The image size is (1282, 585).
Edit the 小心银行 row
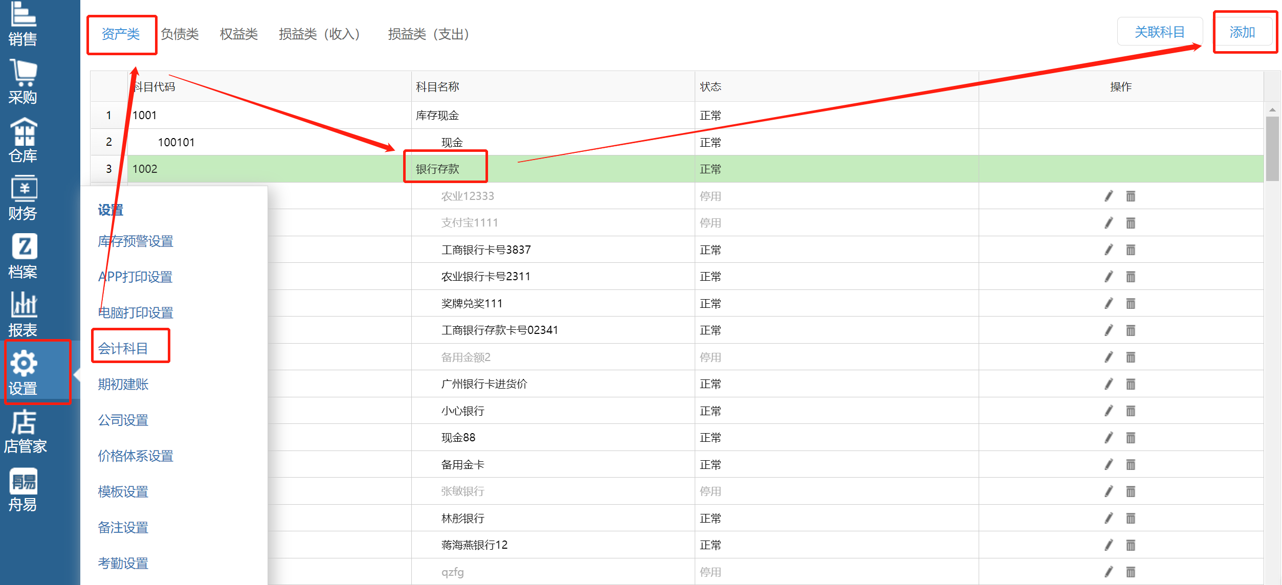pyautogui.click(x=1109, y=411)
